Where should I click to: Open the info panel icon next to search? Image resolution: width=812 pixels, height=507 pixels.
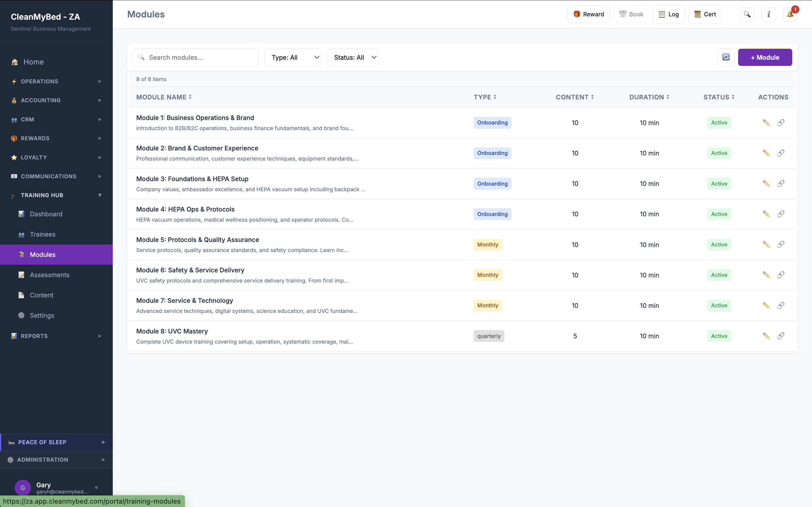click(768, 14)
